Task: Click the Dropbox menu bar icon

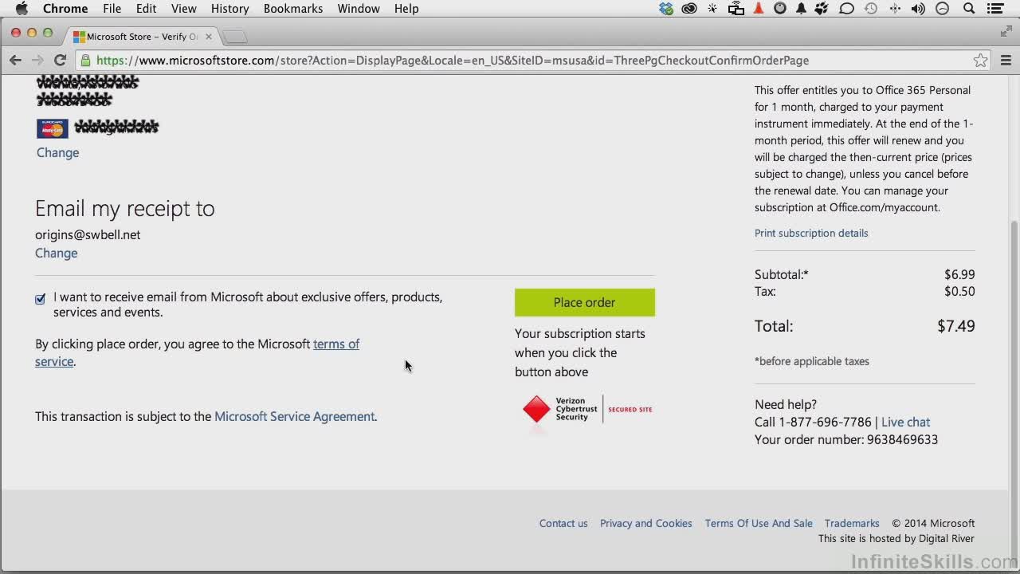Action: click(x=666, y=9)
